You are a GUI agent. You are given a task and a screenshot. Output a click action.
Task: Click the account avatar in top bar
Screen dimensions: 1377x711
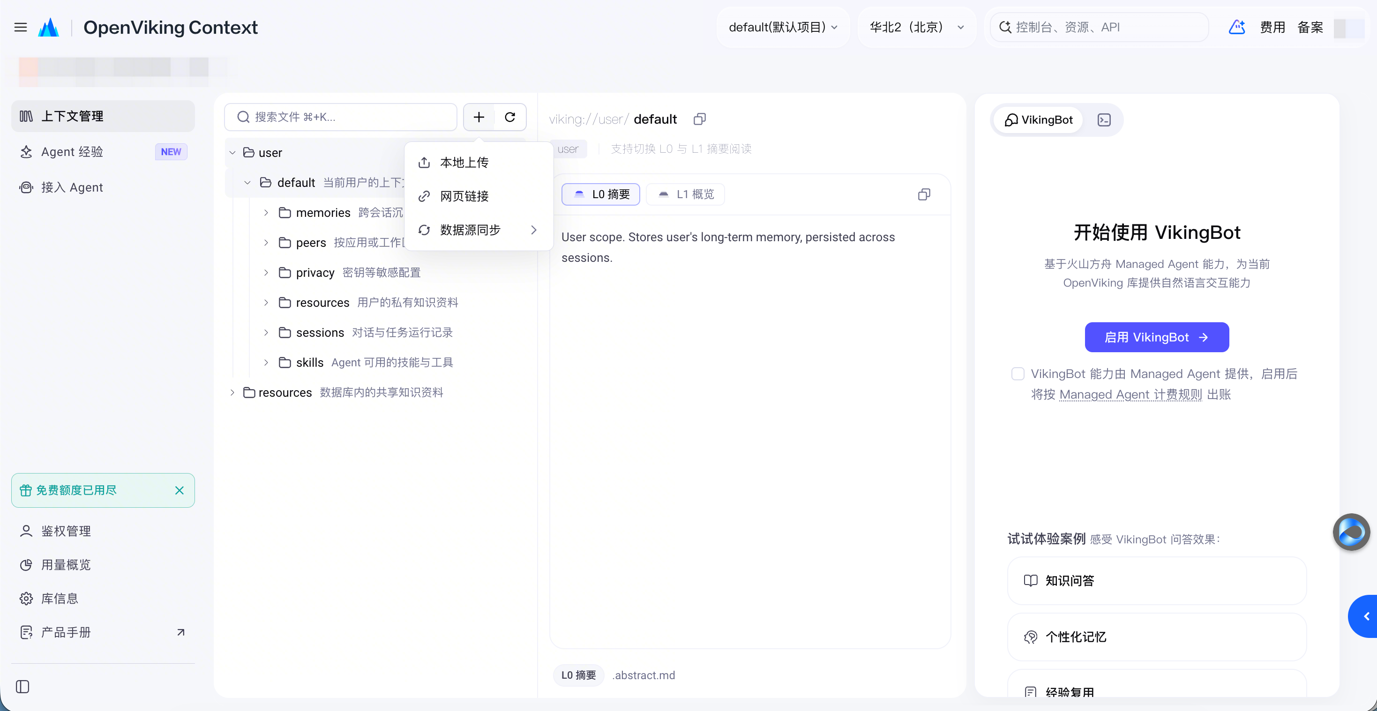pyautogui.click(x=1349, y=28)
